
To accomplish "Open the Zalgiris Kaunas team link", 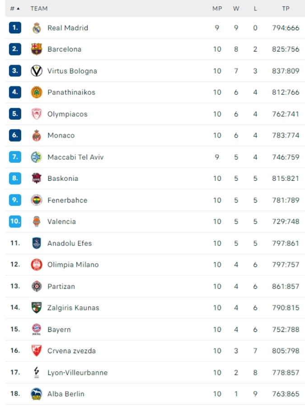I will click(73, 308).
